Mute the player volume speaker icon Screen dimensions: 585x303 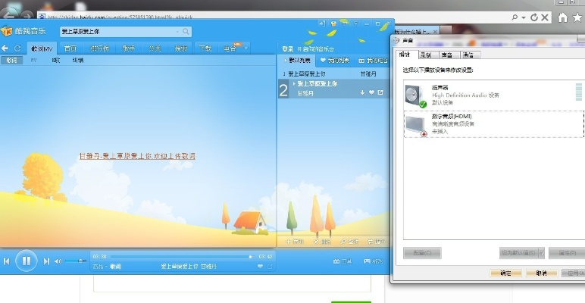click(58, 261)
